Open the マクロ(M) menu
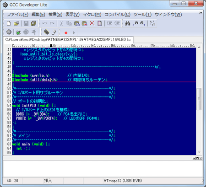The height and width of the screenshot is (187, 206). coord(92,15)
